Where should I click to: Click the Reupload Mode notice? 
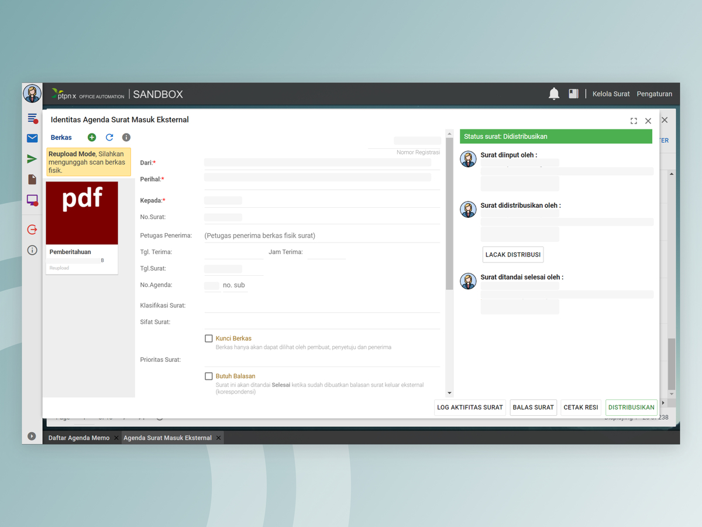89,162
